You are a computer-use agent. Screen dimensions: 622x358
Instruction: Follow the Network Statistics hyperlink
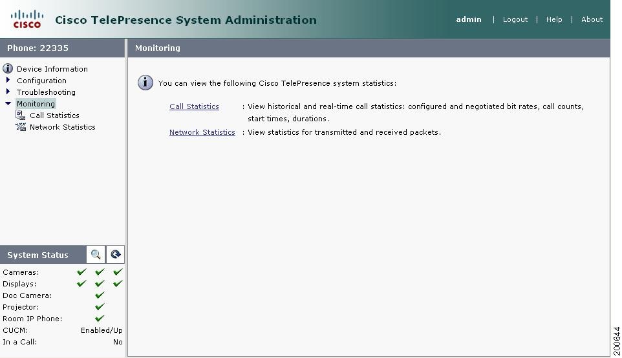pos(202,132)
